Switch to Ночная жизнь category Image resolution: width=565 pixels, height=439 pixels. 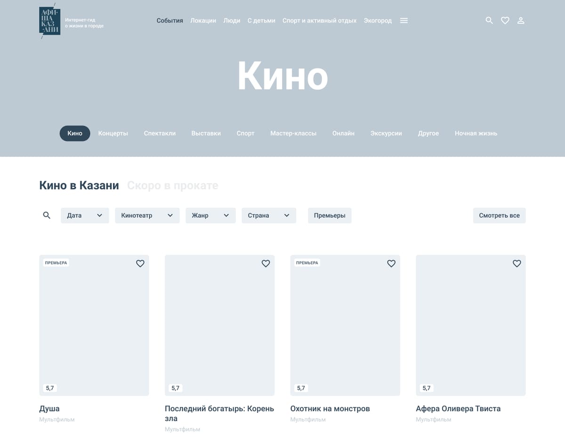(x=476, y=133)
